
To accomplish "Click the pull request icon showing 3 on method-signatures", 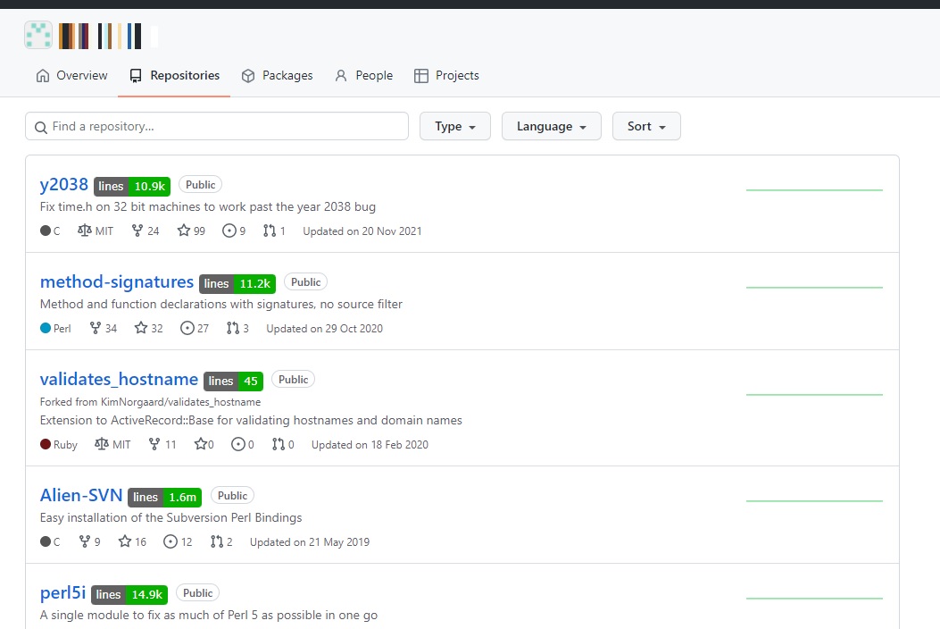I will (233, 328).
